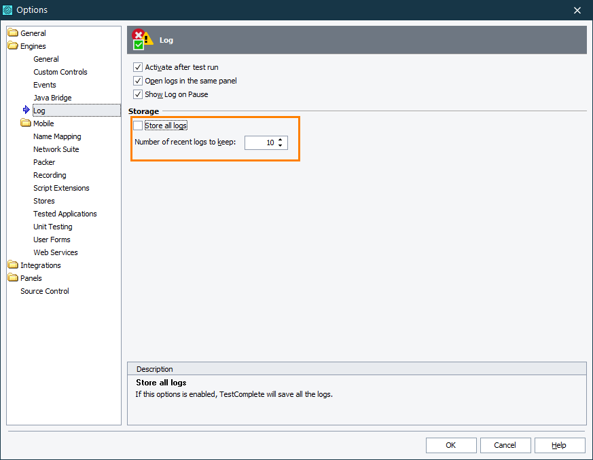Image resolution: width=593 pixels, height=460 pixels.
Task: Click the Panels folder icon
Action: 14,277
